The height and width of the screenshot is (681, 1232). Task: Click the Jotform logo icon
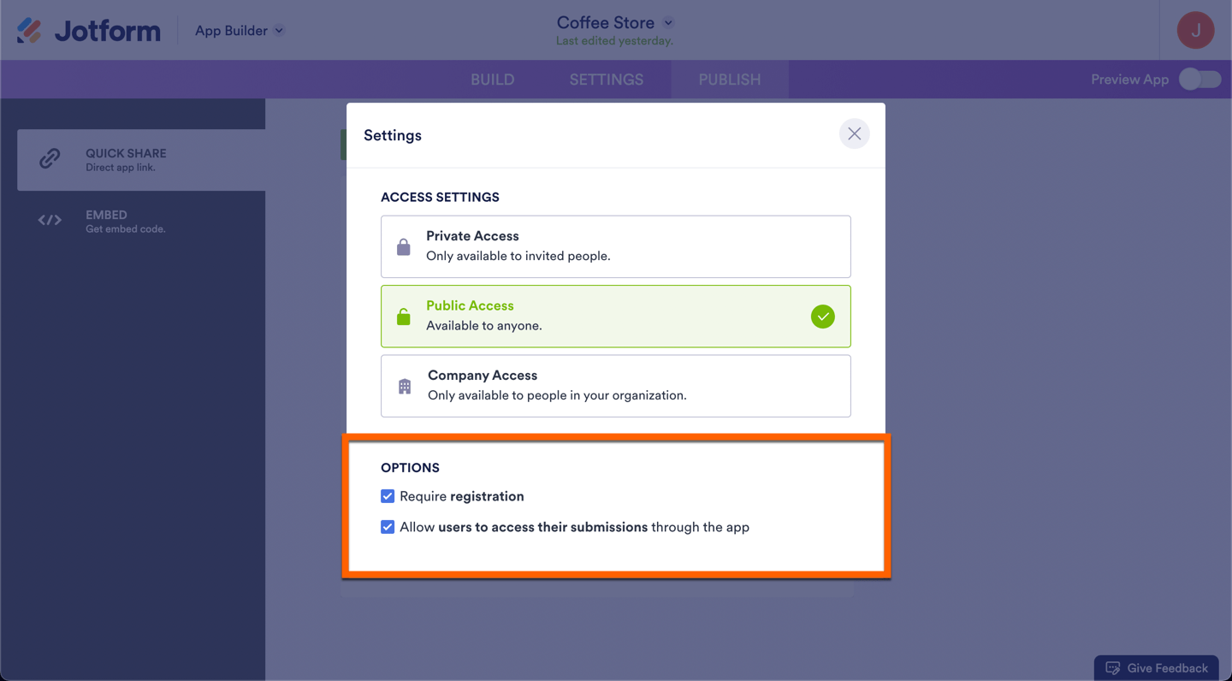(29, 31)
